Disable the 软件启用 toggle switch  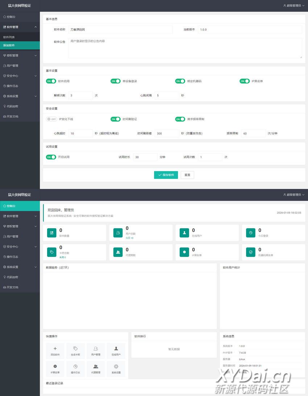pos(51,81)
